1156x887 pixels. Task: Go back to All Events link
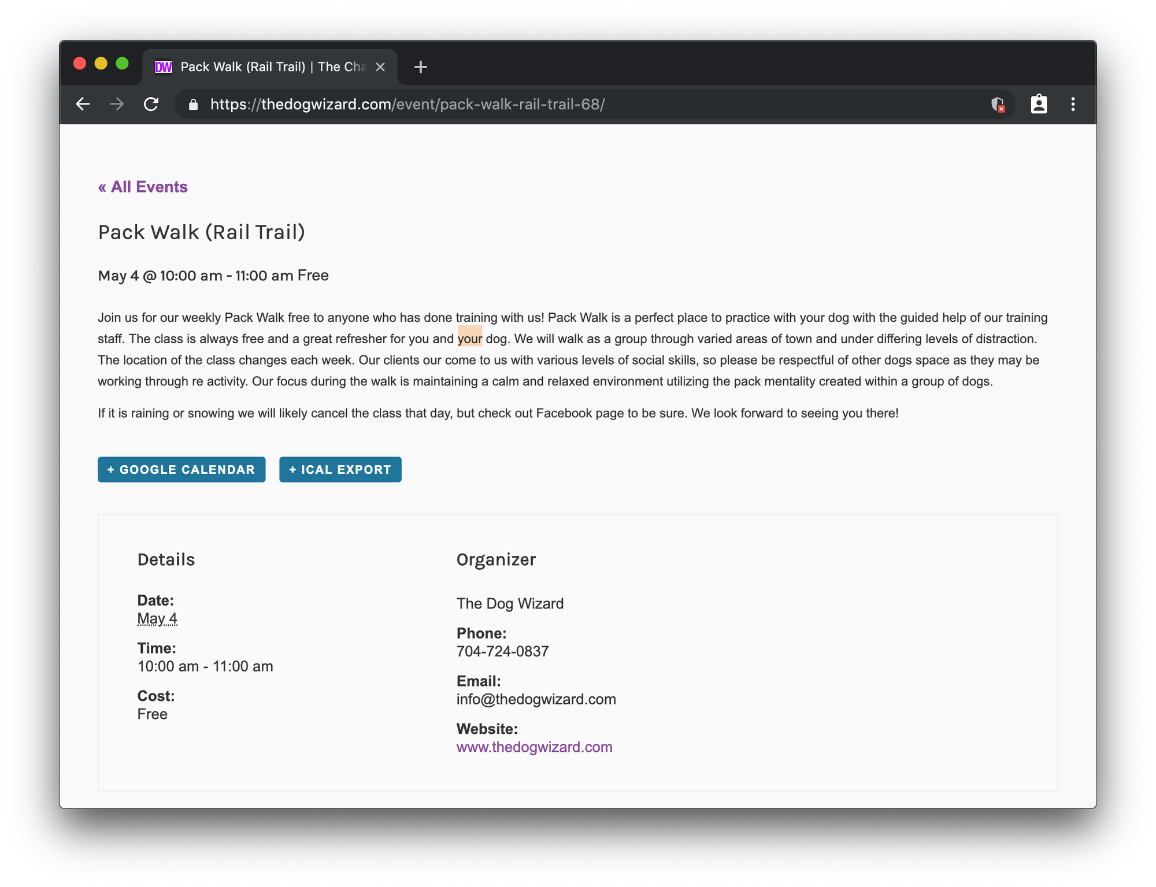143,187
